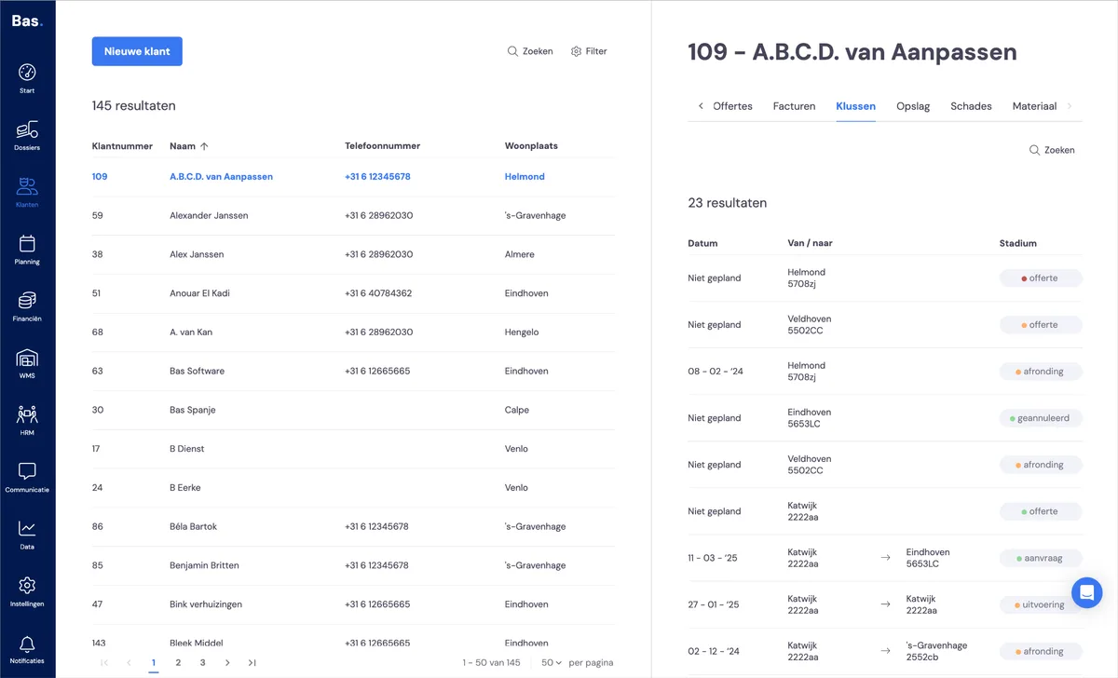1118x678 pixels.
Task: Switch to the Schades tab
Action: coord(971,106)
